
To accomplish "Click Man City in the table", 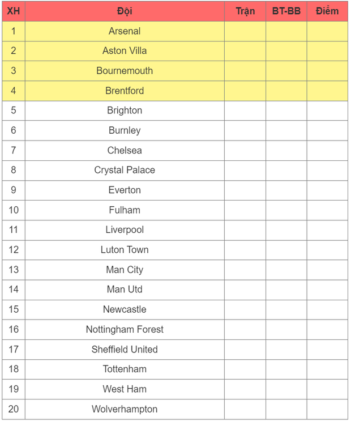I will [125, 270].
